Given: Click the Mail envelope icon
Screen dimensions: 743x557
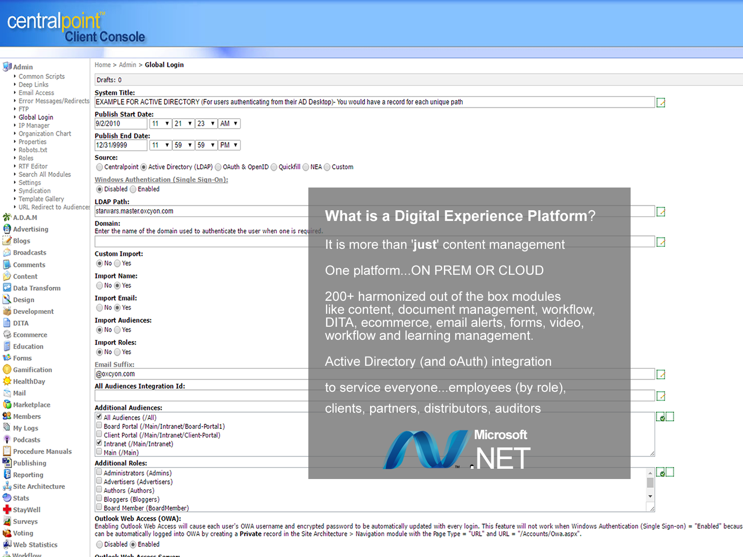Looking at the screenshot, I should [7, 393].
